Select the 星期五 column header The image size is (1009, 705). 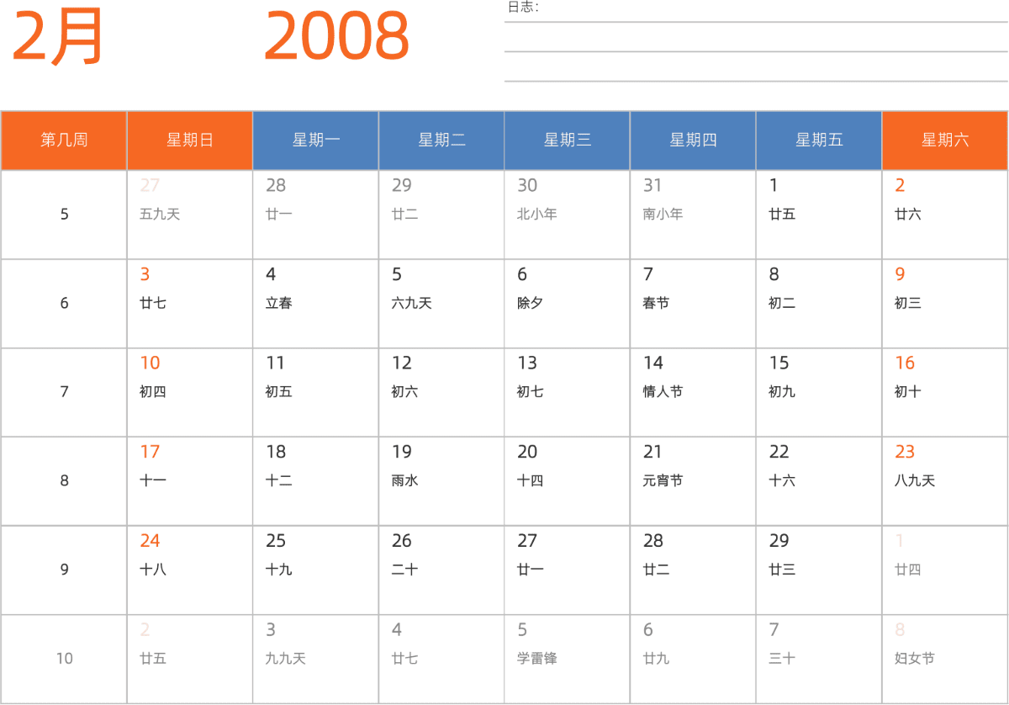(819, 140)
